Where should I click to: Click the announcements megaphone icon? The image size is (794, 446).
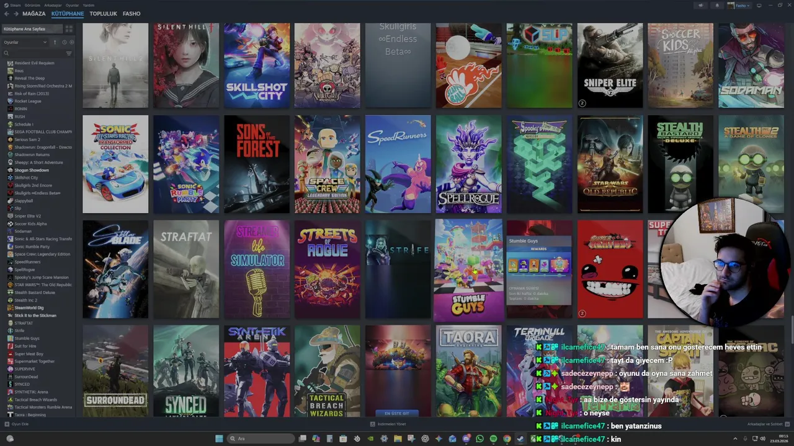click(701, 6)
